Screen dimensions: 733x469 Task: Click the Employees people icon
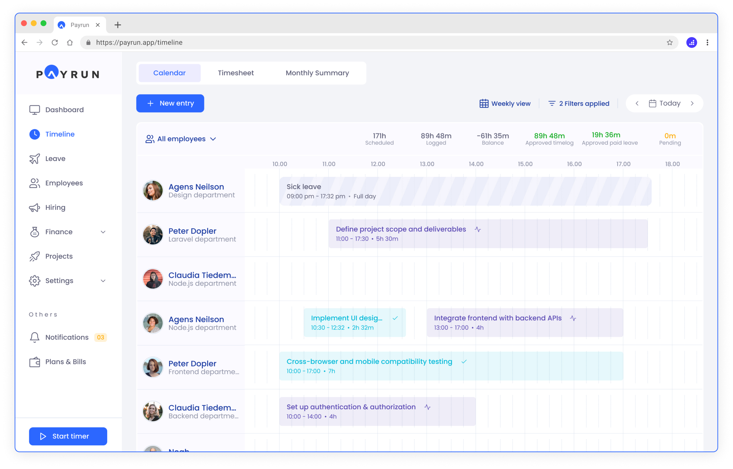tap(34, 183)
